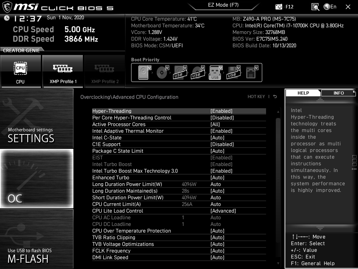The width and height of the screenshot is (358, 269).
Task: Switch to the HELP tab
Action: 303,93
